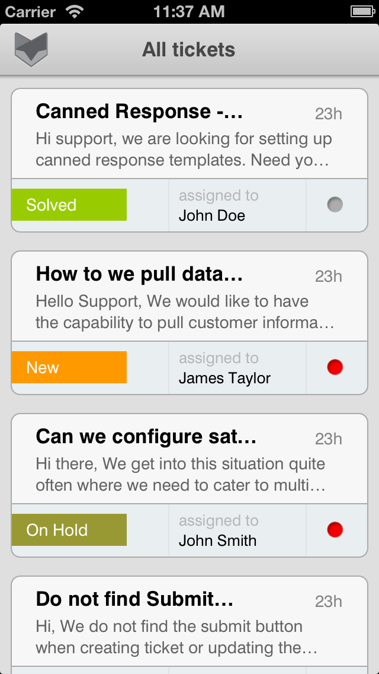Select the On Hold status label
The height and width of the screenshot is (674, 379).
(69, 530)
